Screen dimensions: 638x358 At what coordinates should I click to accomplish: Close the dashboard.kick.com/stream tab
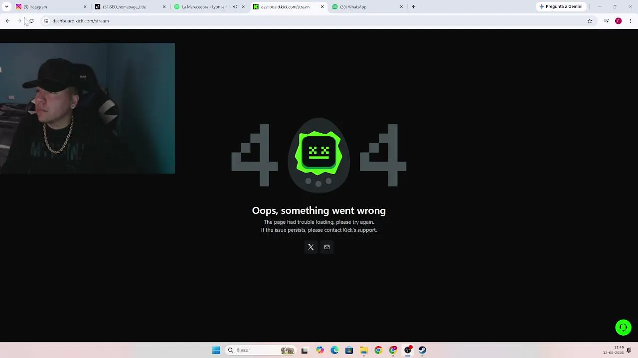(x=322, y=7)
